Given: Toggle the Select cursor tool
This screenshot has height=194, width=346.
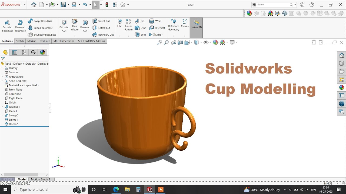Looking at the screenshot, I should [x=95, y=5].
